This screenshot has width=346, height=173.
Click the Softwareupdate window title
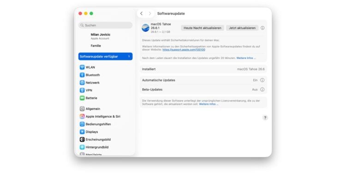tap(171, 13)
